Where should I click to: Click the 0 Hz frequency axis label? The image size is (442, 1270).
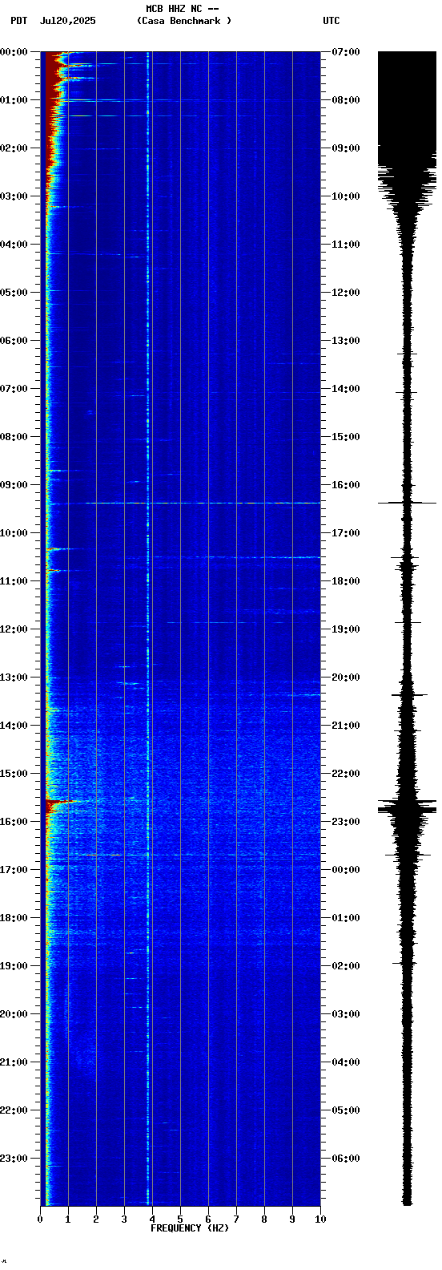[x=40, y=1219]
